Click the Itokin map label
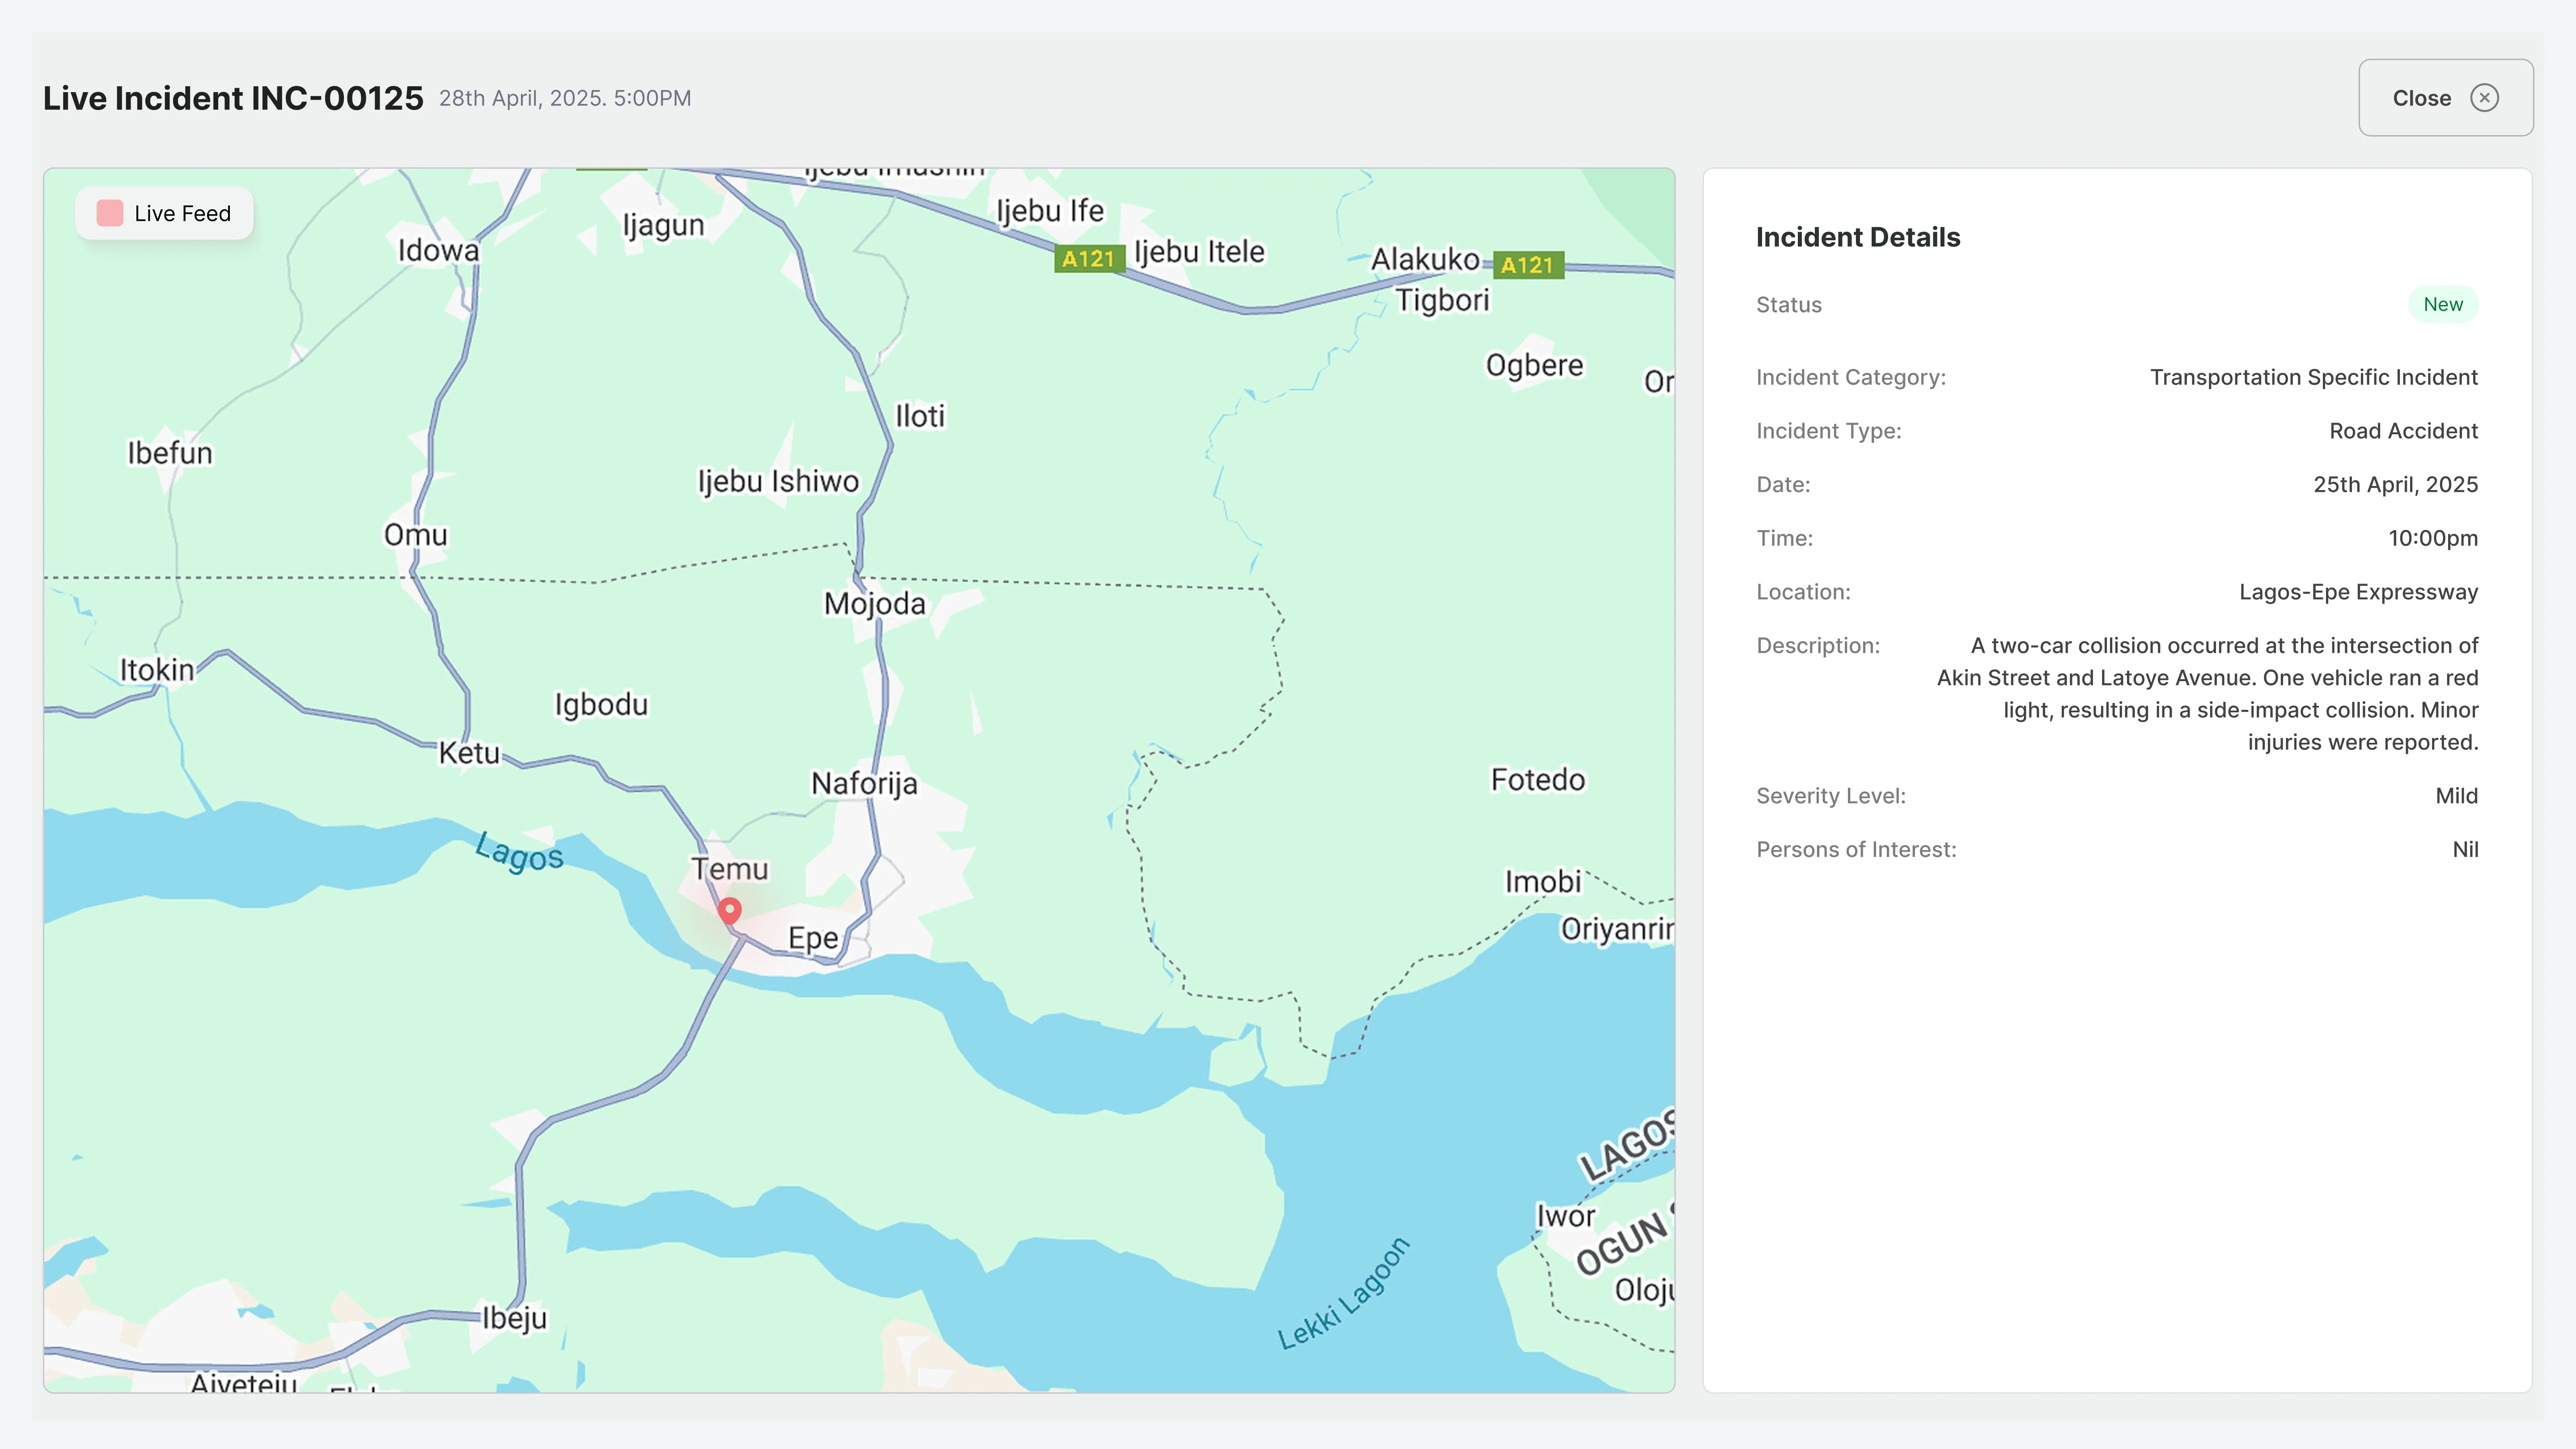 point(157,670)
